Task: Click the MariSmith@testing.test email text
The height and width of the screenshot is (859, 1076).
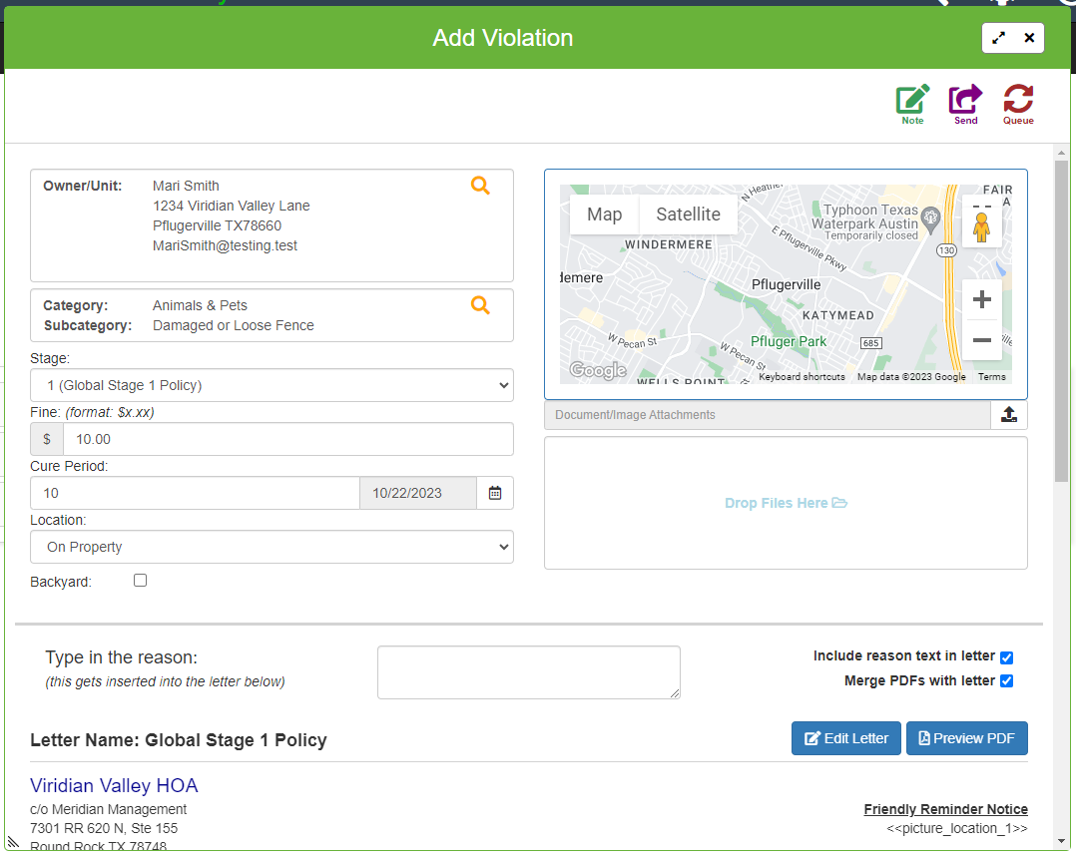Action: (226, 245)
